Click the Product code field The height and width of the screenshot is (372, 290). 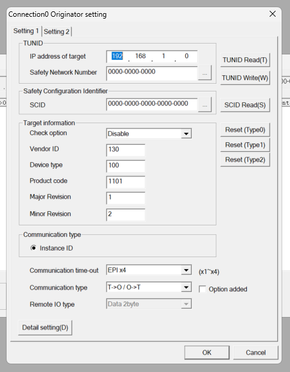(125, 182)
